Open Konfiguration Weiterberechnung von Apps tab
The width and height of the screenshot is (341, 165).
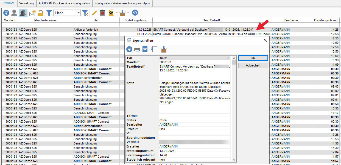point(123,3)
